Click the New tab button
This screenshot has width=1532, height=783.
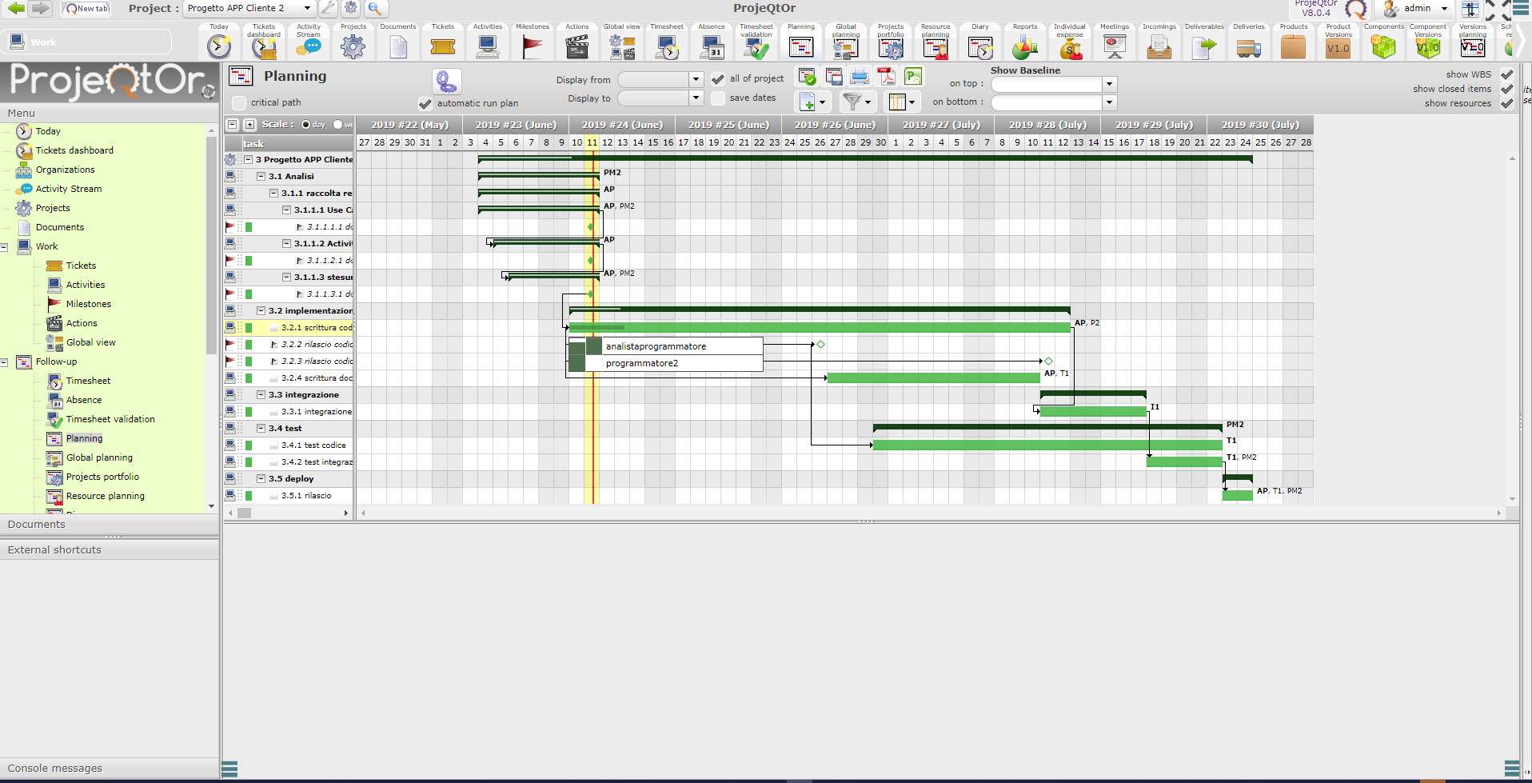86,9
